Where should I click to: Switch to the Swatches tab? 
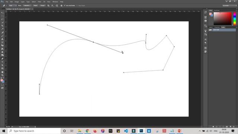pos(216,10)
